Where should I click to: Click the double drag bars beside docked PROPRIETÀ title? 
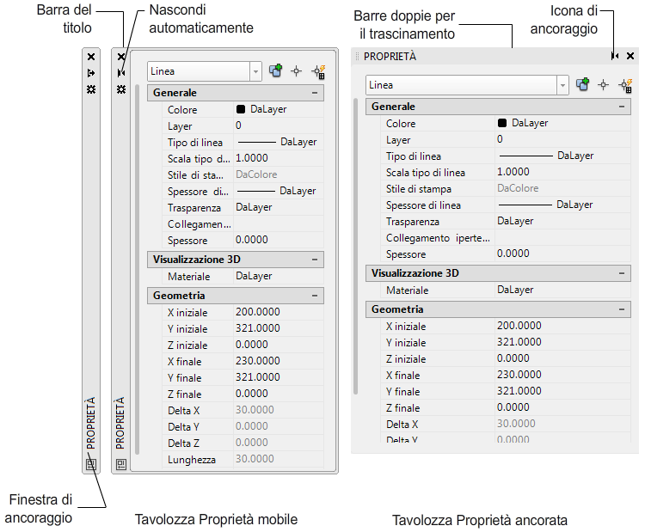click(357, 57)
